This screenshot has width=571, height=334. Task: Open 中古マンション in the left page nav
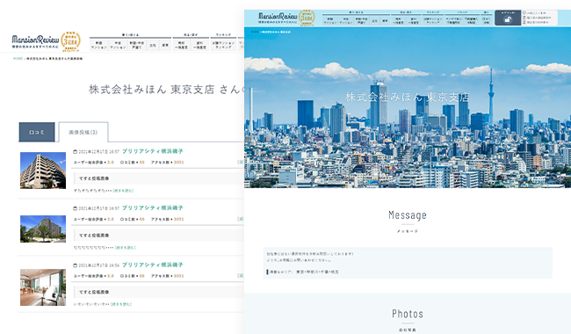click(x=118, y=45)
